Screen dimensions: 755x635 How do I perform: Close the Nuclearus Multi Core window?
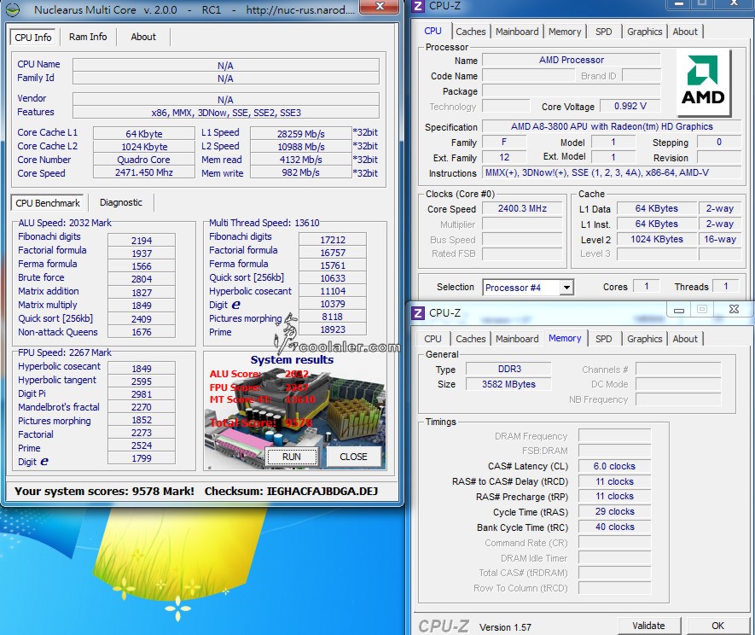coord(380,6)
